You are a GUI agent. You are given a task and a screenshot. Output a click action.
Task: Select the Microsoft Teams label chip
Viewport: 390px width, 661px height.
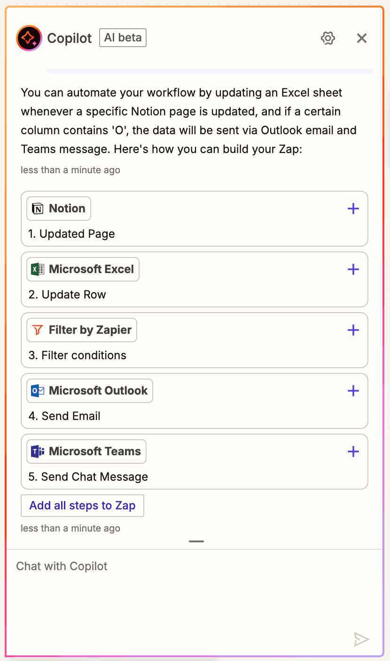pos(86,451)
